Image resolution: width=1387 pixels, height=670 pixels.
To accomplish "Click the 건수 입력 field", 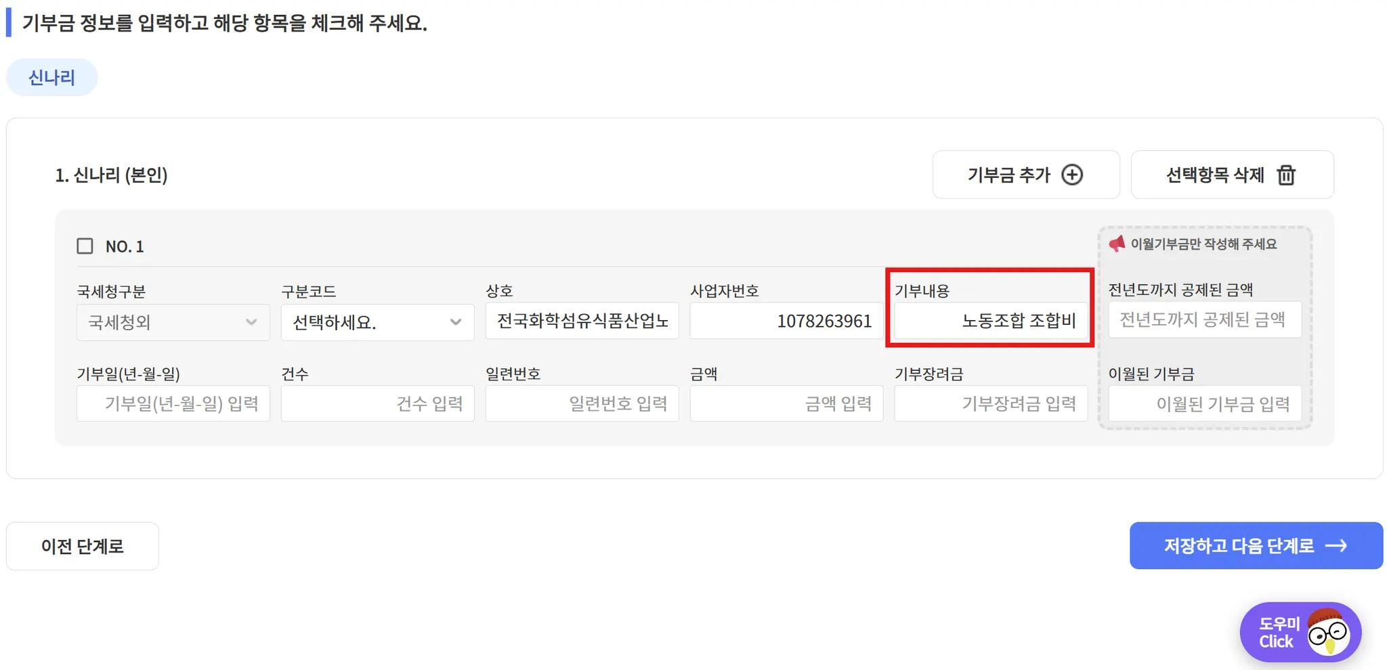I will pos(378,403).
